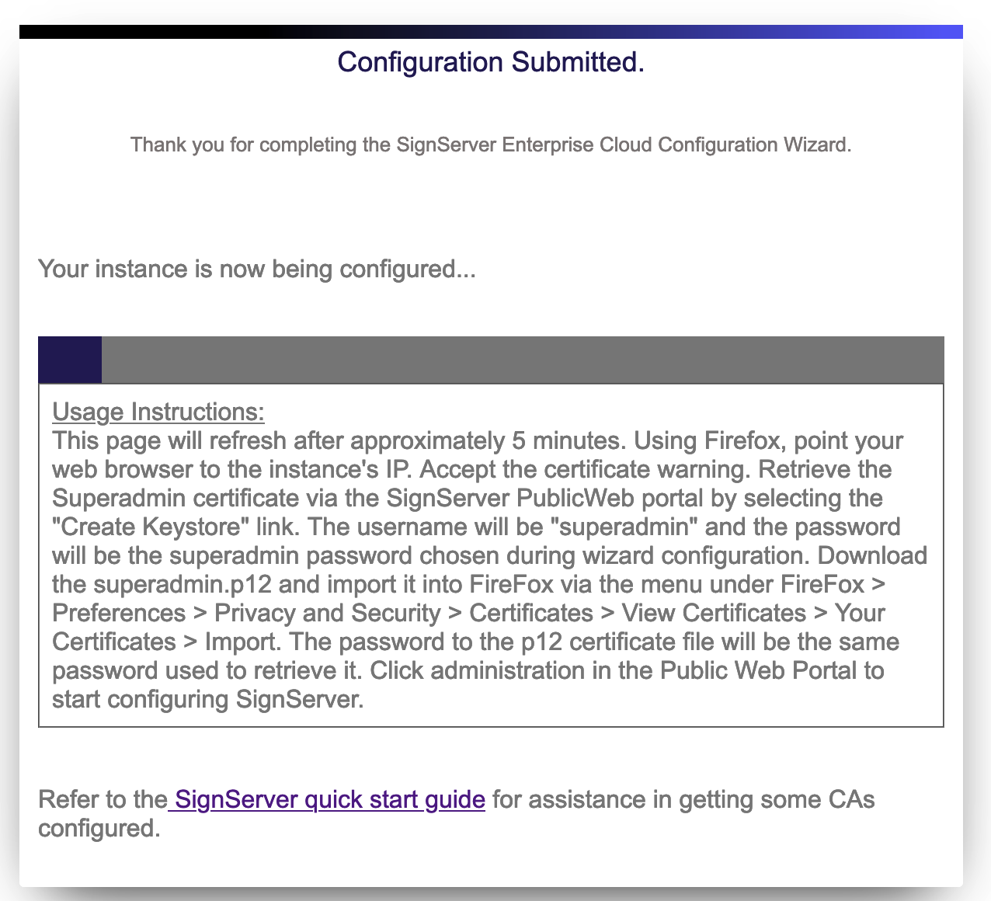991x901 pixels.
Task: Click the "Configuration Submitted." heading
Action: click(491, 62)
